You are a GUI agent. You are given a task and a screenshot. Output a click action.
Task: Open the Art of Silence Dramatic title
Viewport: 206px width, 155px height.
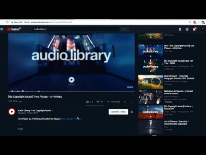click(176, 123)
